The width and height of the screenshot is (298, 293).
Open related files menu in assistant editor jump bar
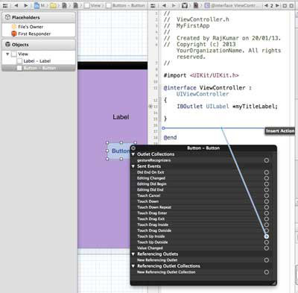(153, 5)
